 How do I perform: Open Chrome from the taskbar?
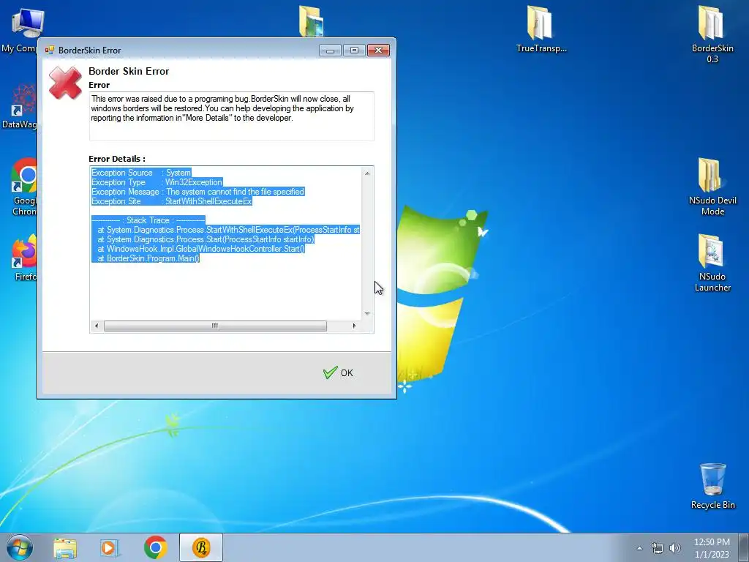155,547
